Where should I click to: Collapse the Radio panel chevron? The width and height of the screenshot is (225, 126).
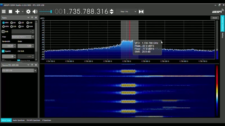click(28, 18)
